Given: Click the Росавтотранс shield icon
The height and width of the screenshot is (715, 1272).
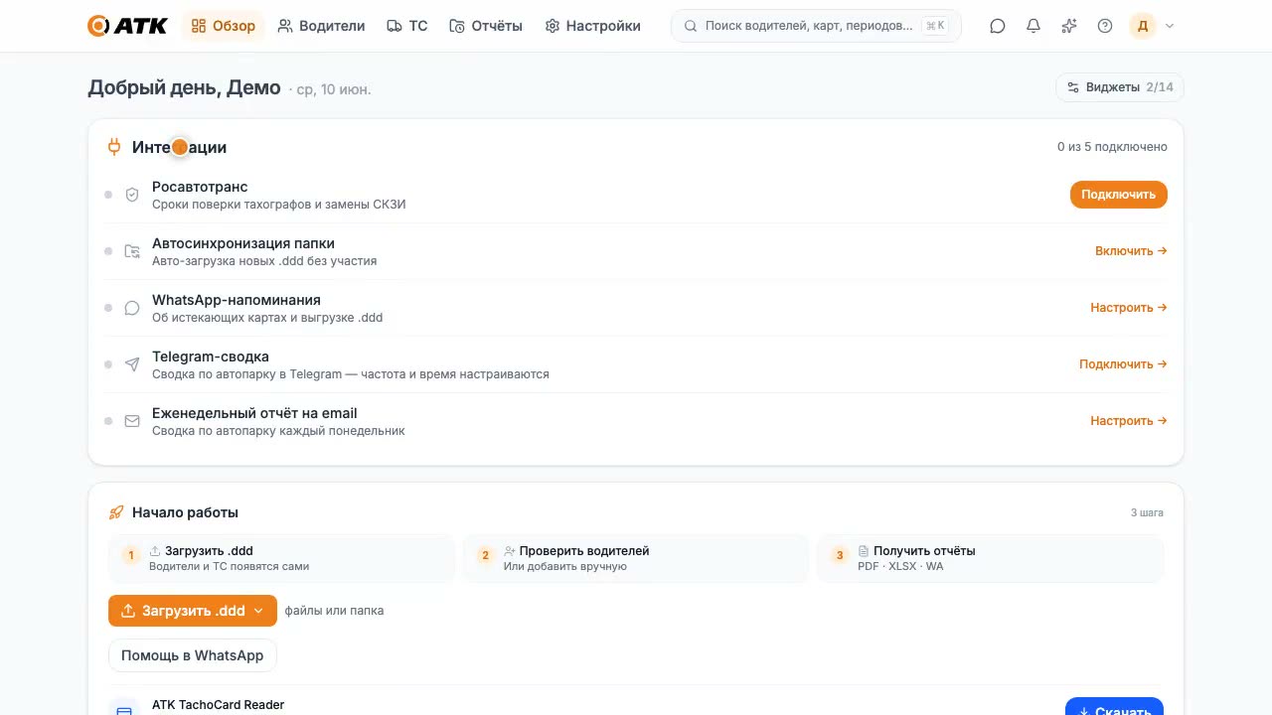Looking at the screenshot, I should click(132, 195).
